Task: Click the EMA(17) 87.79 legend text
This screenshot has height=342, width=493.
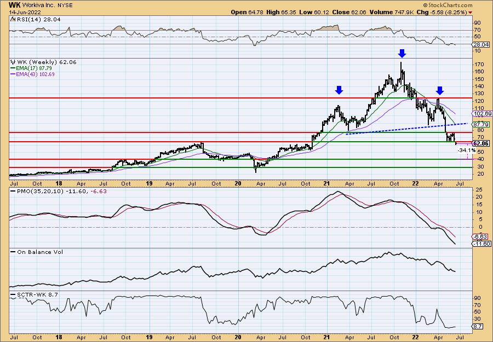Action: (x=34, y=68)
